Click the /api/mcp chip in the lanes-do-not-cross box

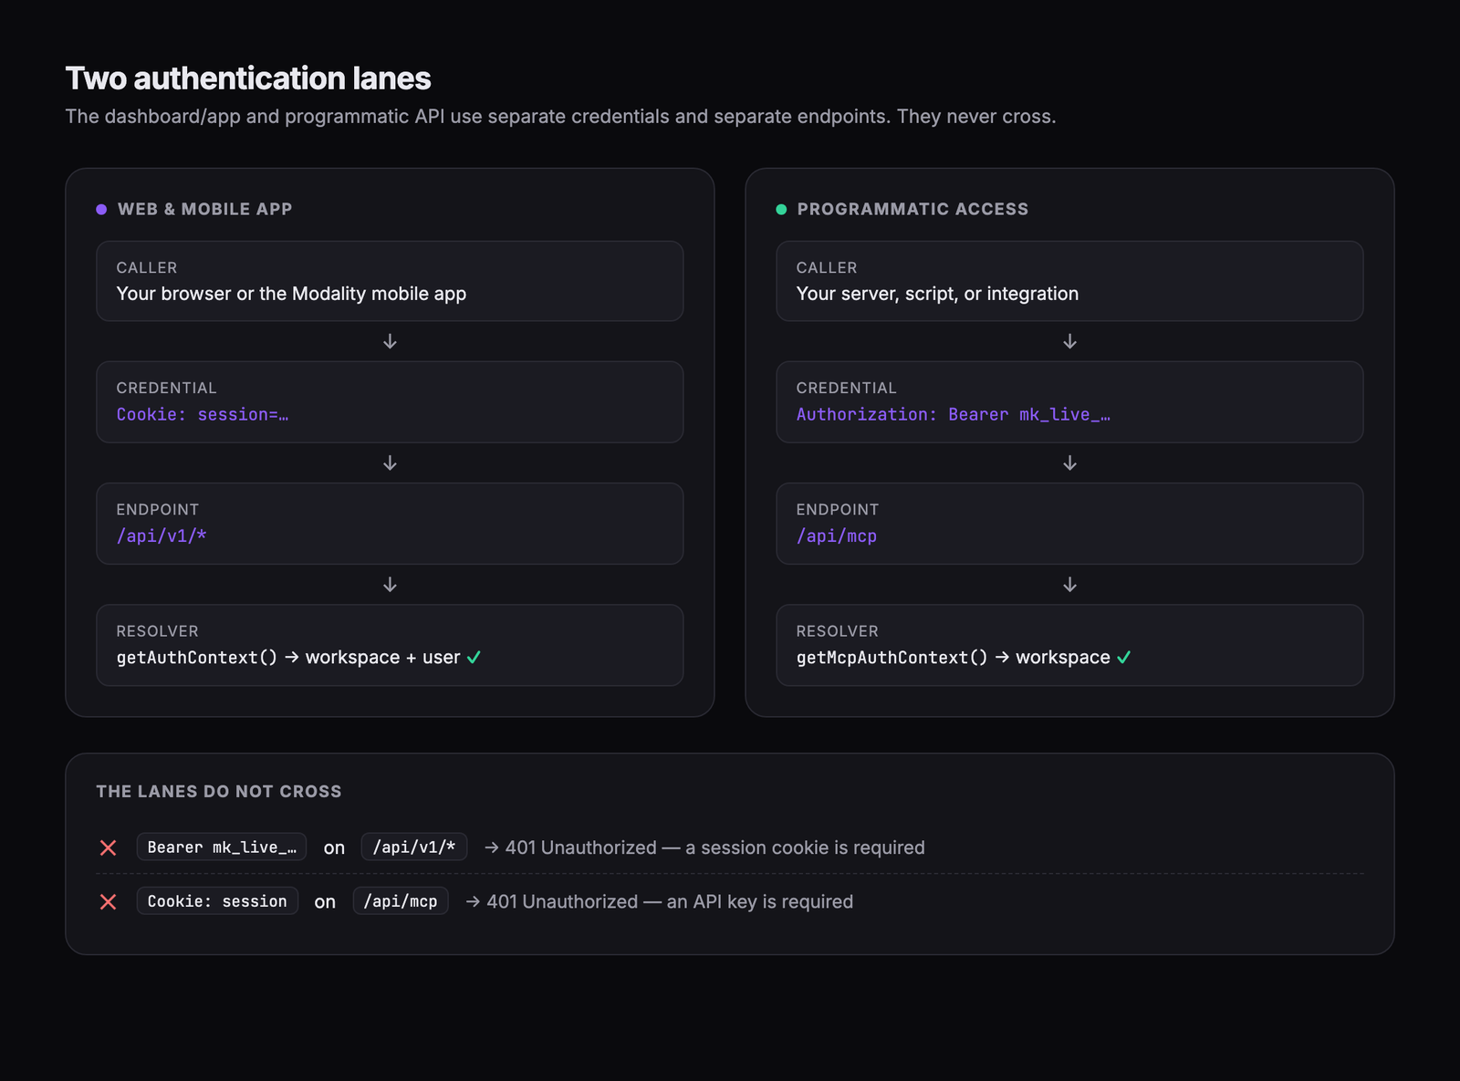pyautogui.click(x=401, y=900)
